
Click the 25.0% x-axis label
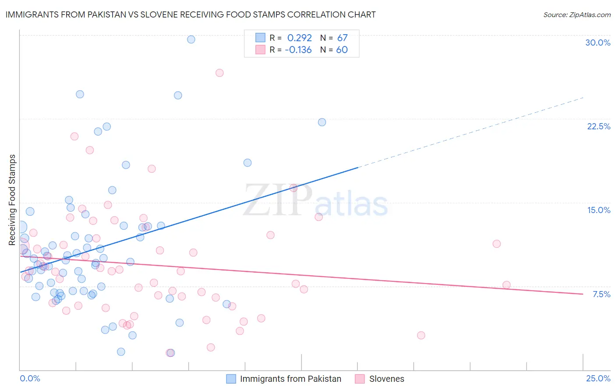coord(598,378)
